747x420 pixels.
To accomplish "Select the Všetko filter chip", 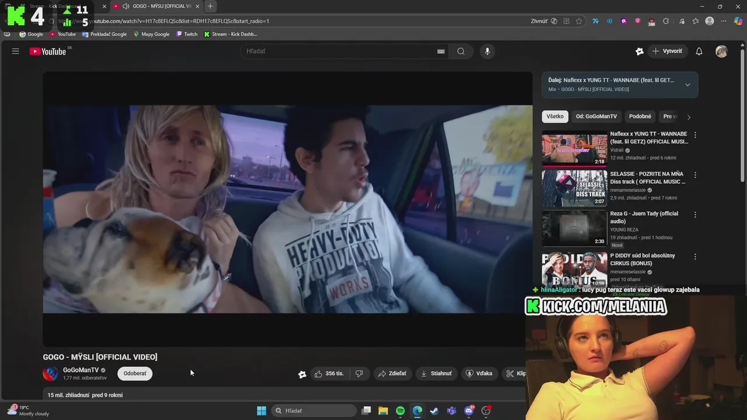I will (x=555, y=116).
